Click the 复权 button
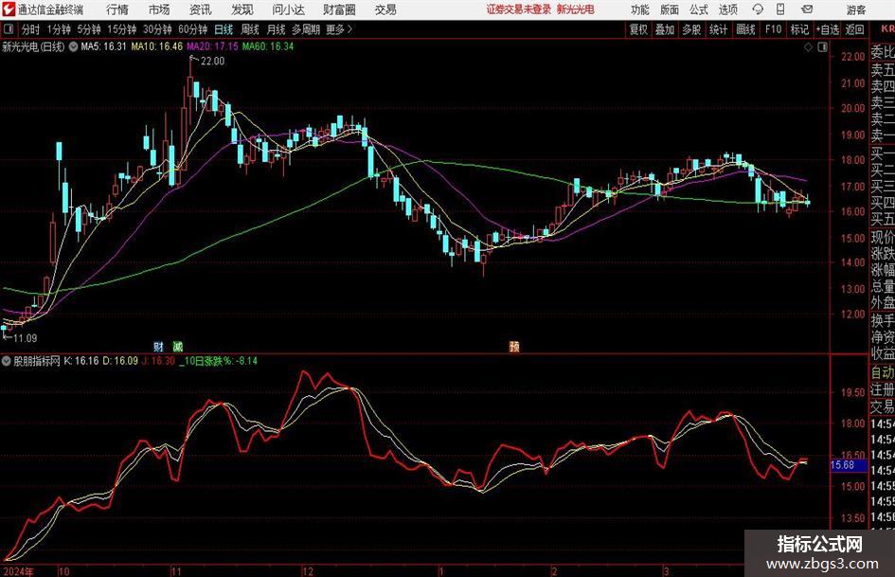 click(x=638, y=29)
